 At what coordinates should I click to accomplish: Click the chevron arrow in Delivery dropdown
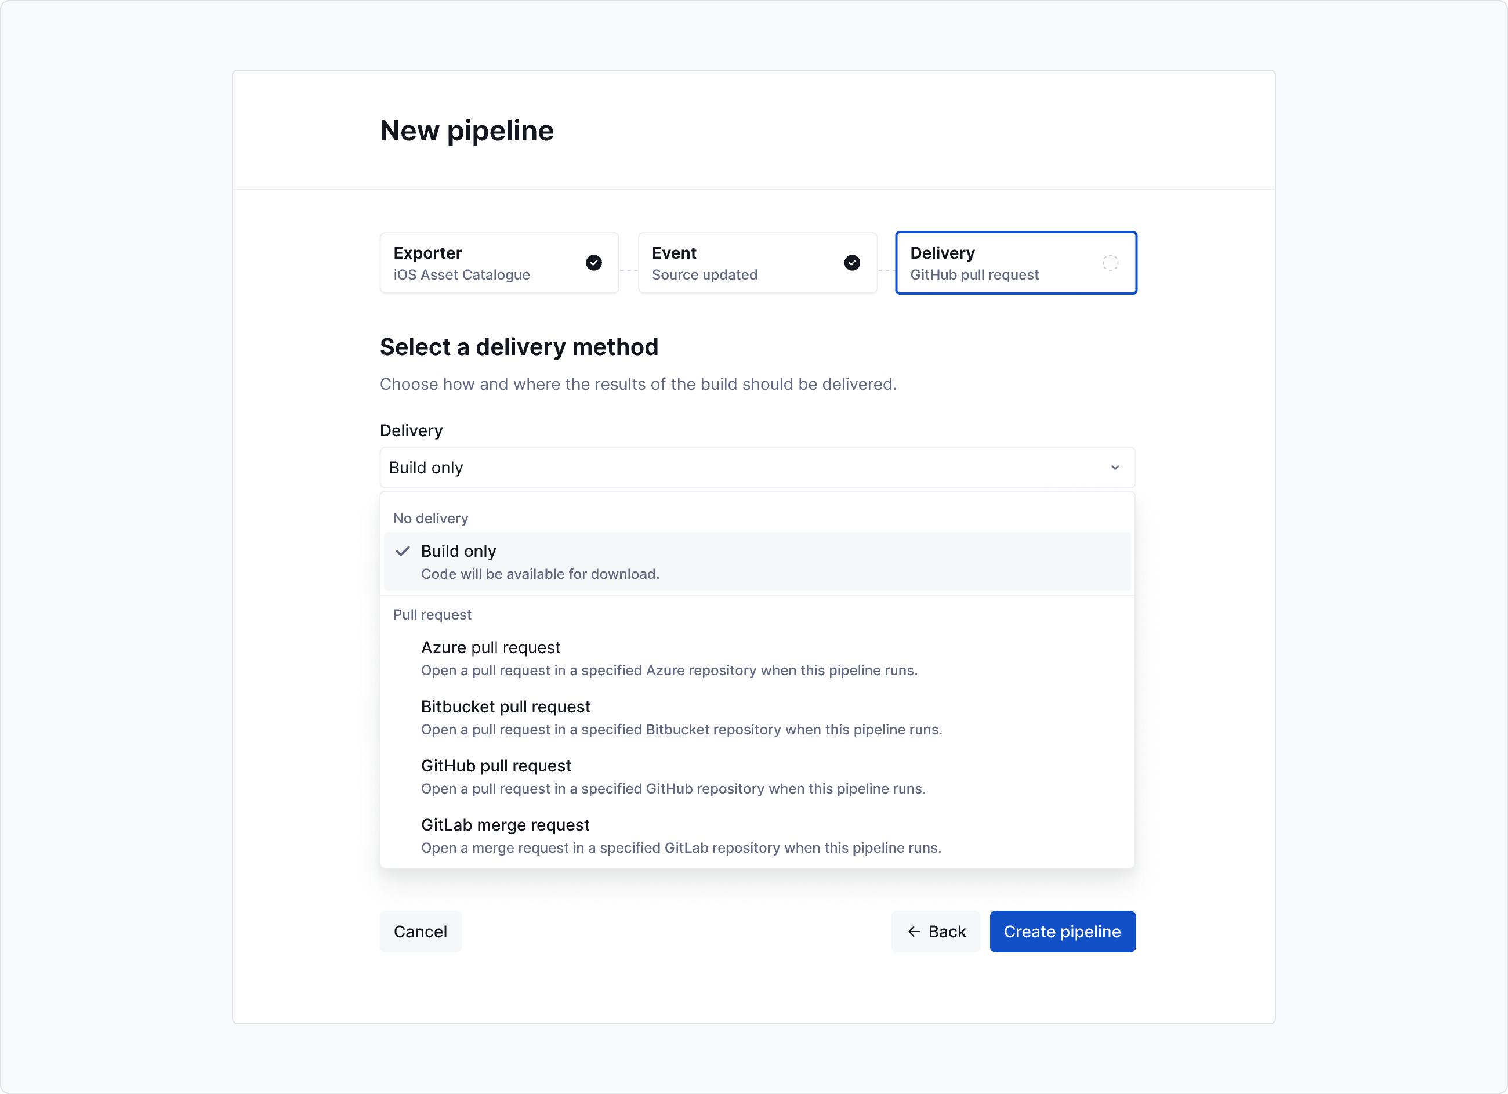click(x=1115, y=468)
